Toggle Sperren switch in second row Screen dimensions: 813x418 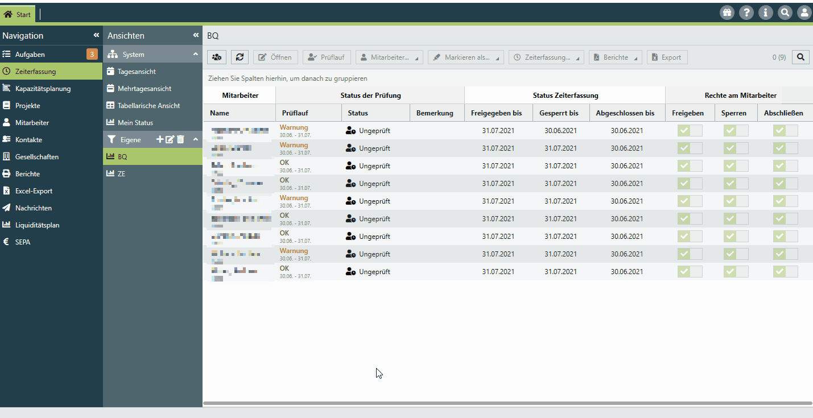(x=736, y=148)
